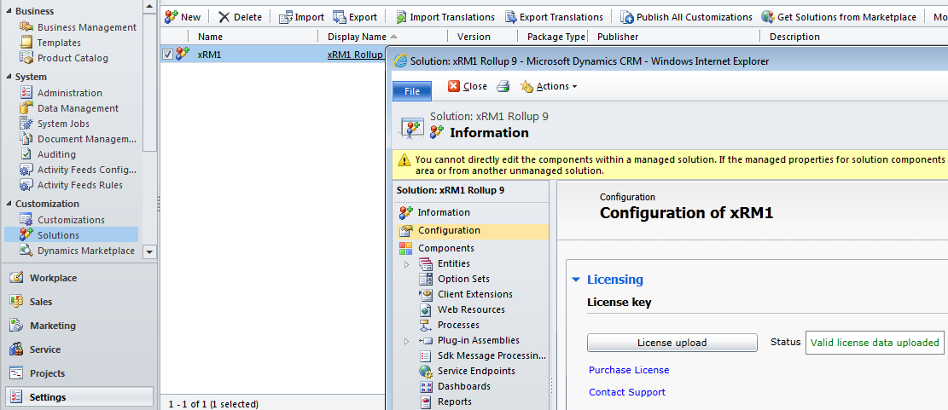Click the Dashboards icon in tree
Image resolution: width=948 pixels, height=410 pixels.
(427, 386)
